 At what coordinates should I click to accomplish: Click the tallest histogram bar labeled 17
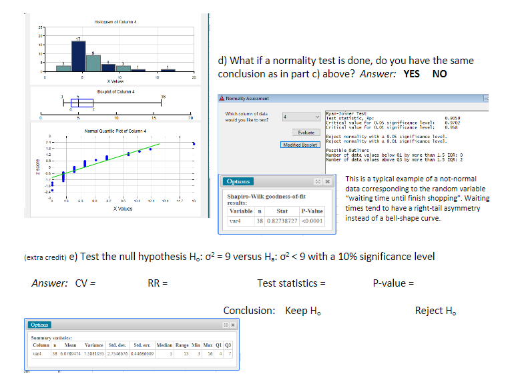(79, 56)
